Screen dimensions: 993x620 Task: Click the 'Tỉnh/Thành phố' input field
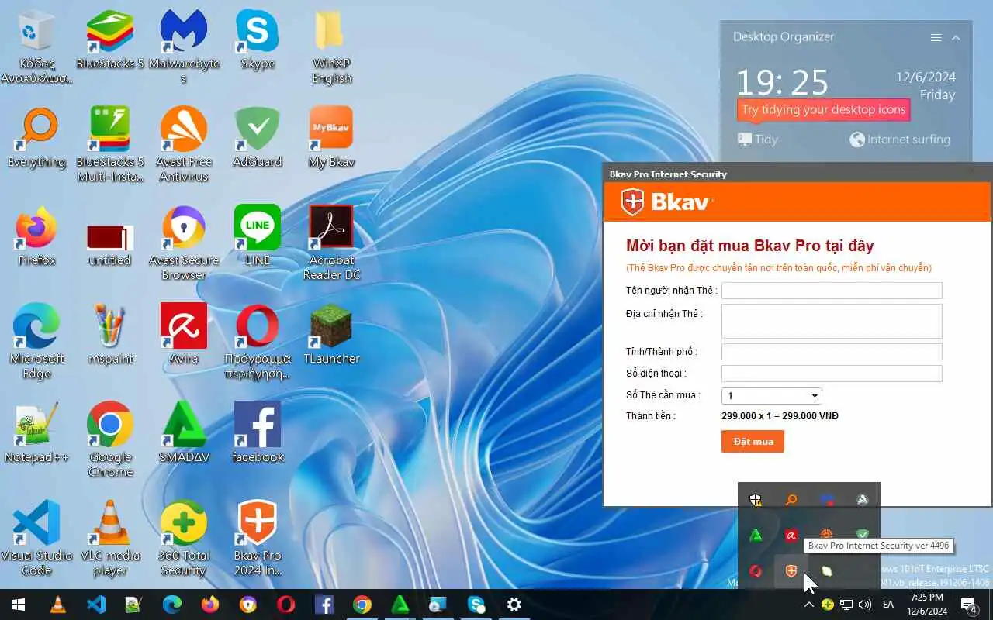click(832, 352)
